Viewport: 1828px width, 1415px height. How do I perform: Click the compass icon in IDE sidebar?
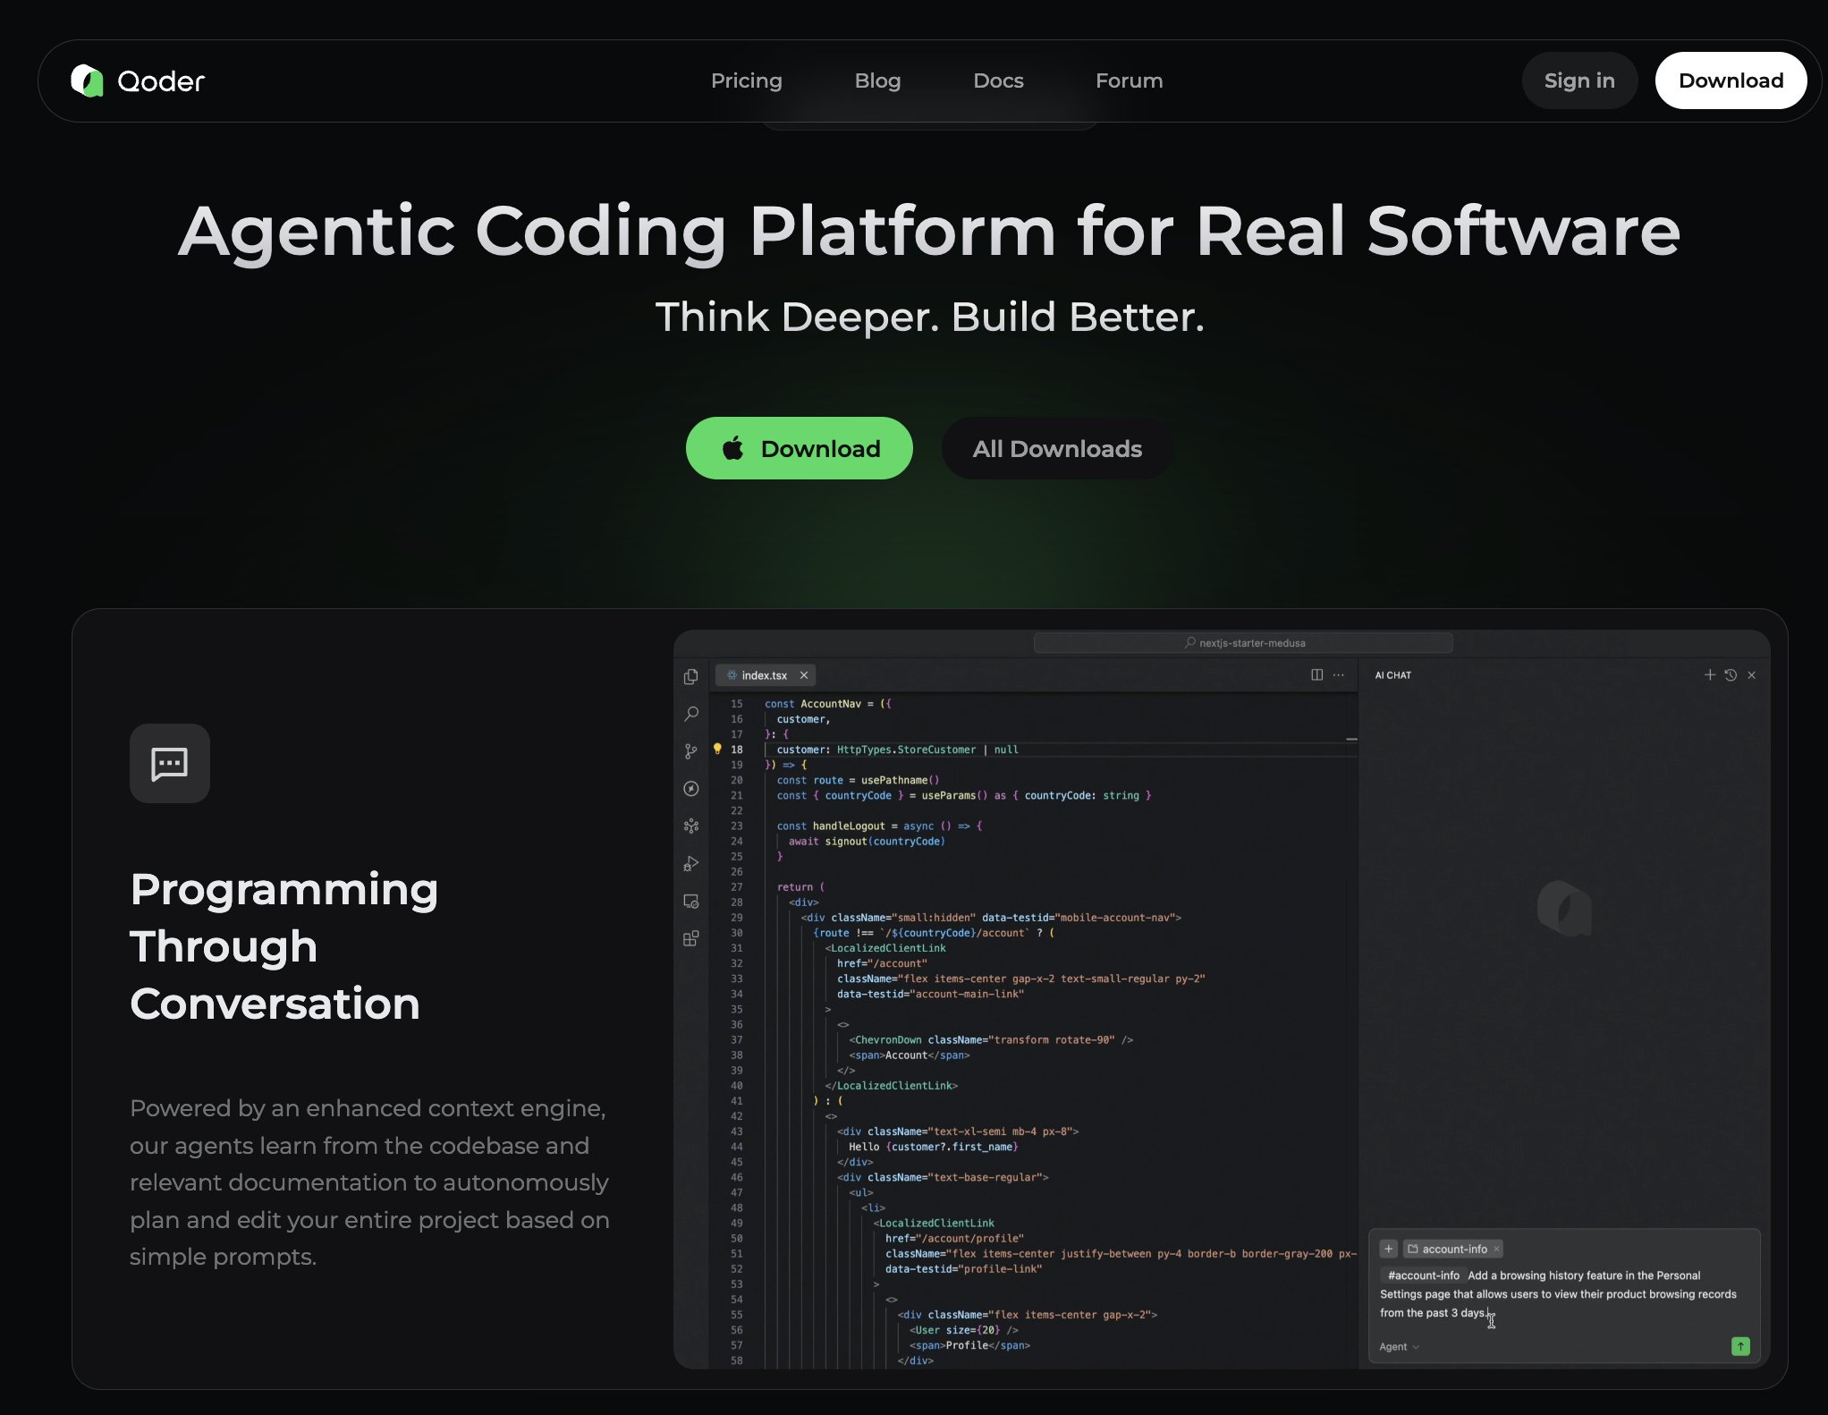pos(690,789)
